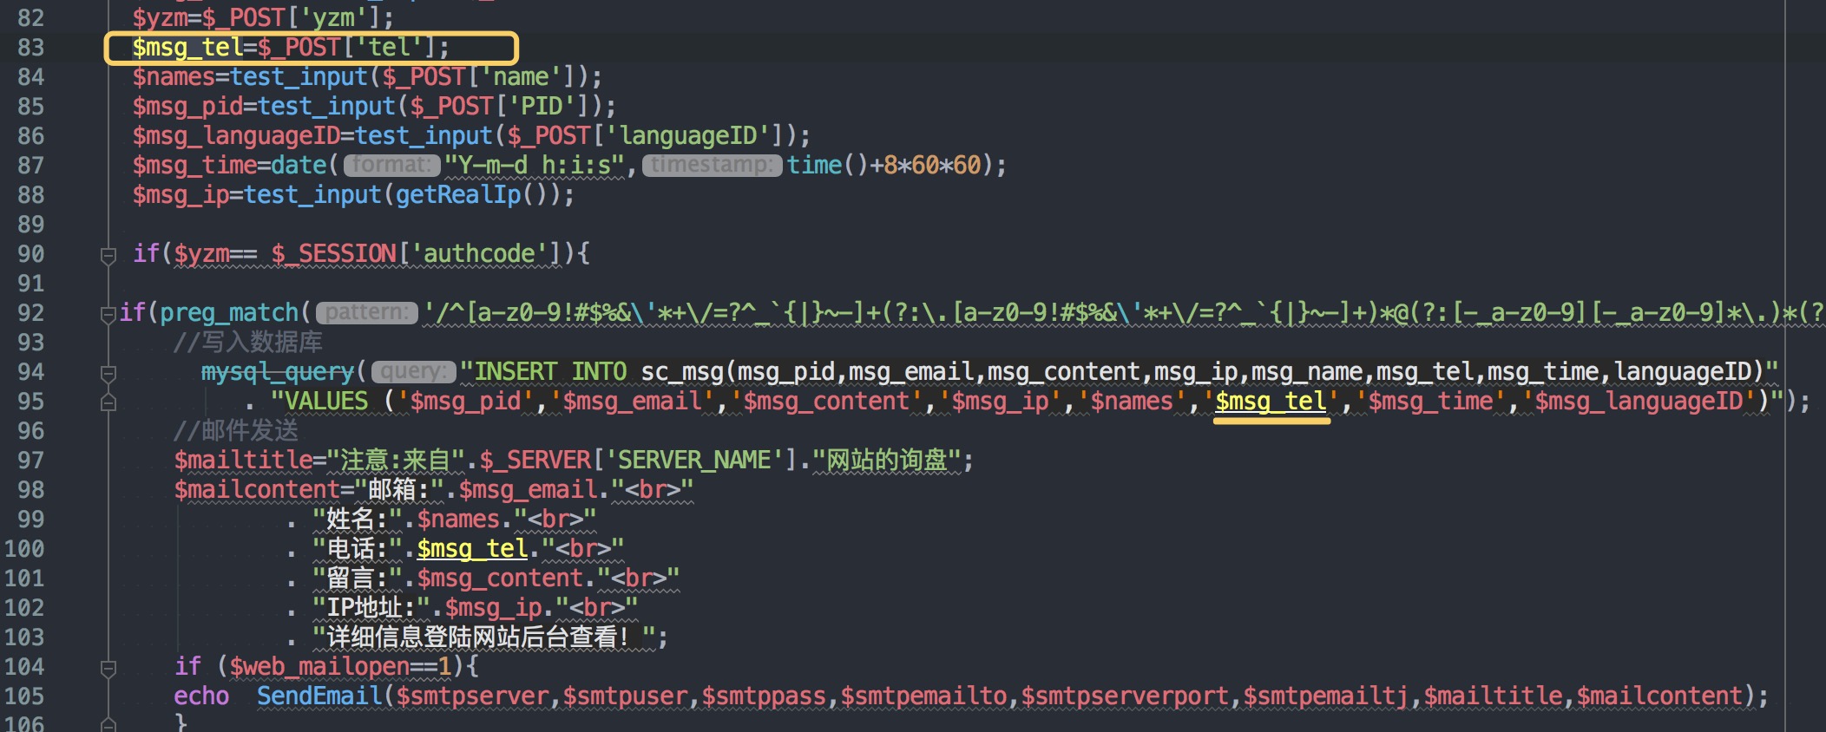Click the $_SESSION variable on line 90

pos(333,253)
